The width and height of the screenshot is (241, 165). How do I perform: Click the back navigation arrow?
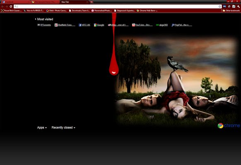tap(2, 7)
